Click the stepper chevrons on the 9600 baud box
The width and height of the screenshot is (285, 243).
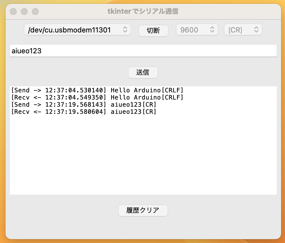212,29
